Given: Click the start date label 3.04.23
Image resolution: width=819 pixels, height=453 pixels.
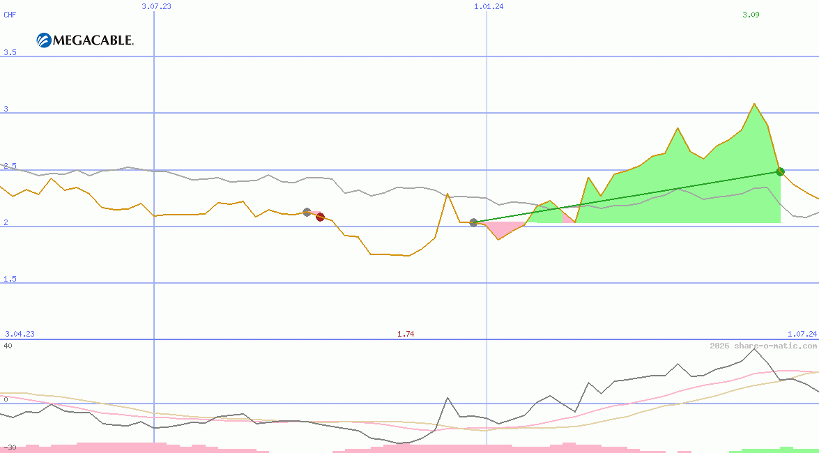Looking at the screenshot, I should point(19,334).
